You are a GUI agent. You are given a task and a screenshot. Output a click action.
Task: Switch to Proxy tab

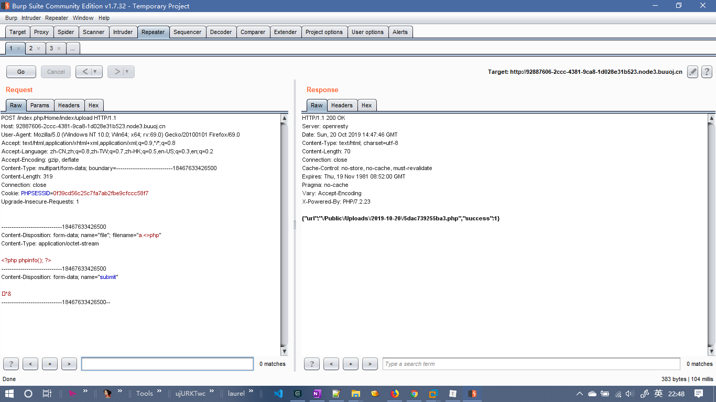click(41, 32)
